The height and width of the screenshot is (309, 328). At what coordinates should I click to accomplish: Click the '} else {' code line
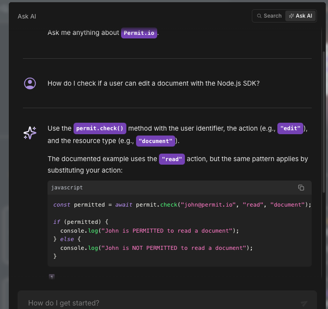67,239
